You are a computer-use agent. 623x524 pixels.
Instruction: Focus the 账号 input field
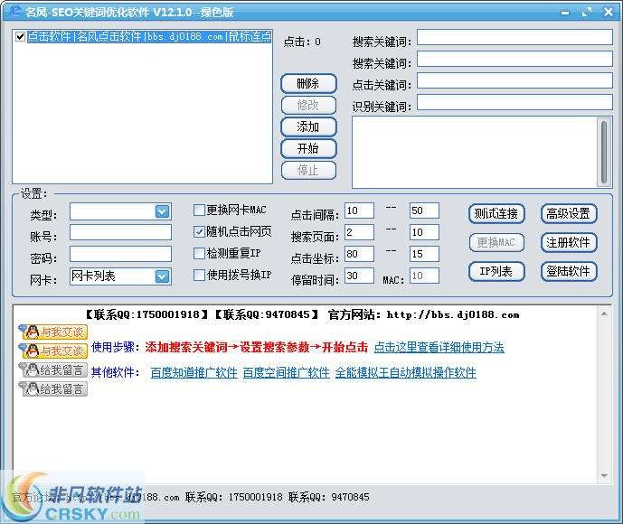coord(120,232)
